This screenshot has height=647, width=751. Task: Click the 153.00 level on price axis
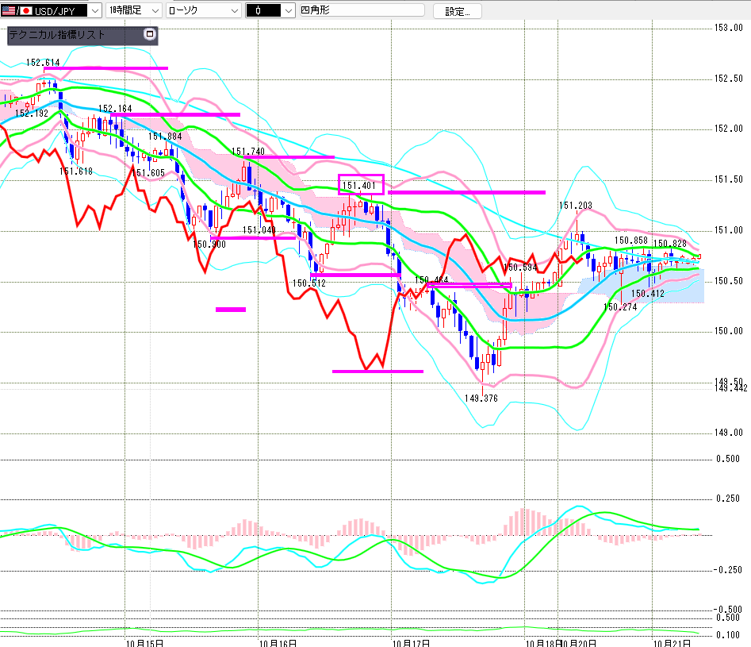pyautogui.click(x=728, y=28)
